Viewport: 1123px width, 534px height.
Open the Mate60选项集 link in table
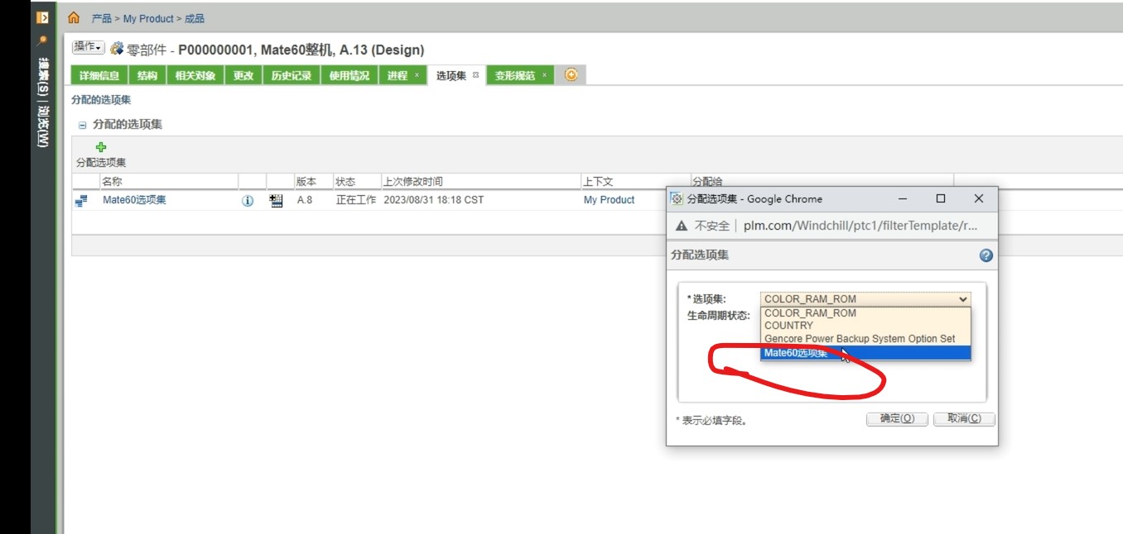[134, 200]
